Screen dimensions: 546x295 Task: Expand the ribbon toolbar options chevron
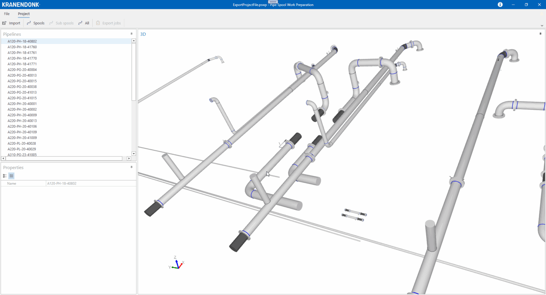(542, 26)
